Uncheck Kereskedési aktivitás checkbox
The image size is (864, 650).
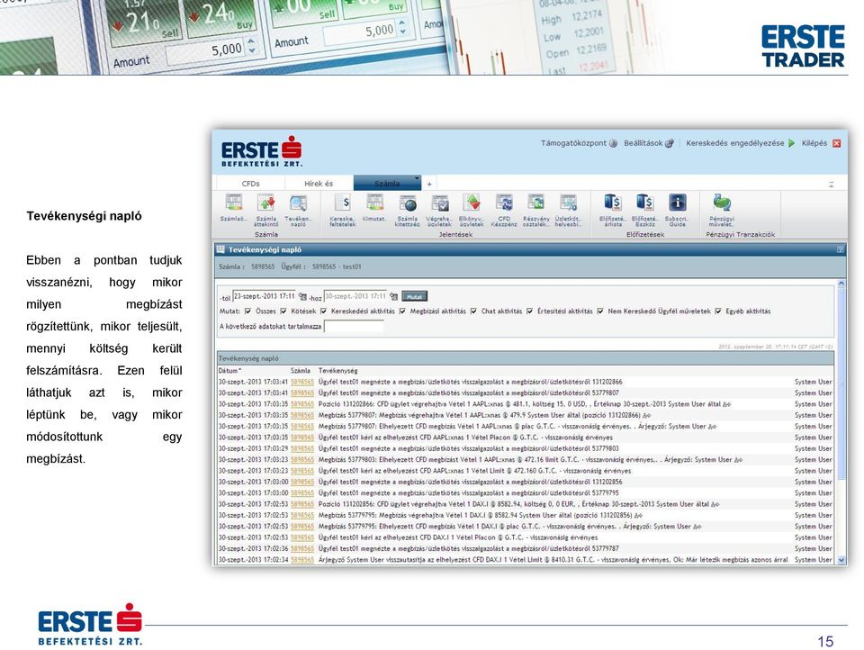pyautogui.click(x=323, y=311)
